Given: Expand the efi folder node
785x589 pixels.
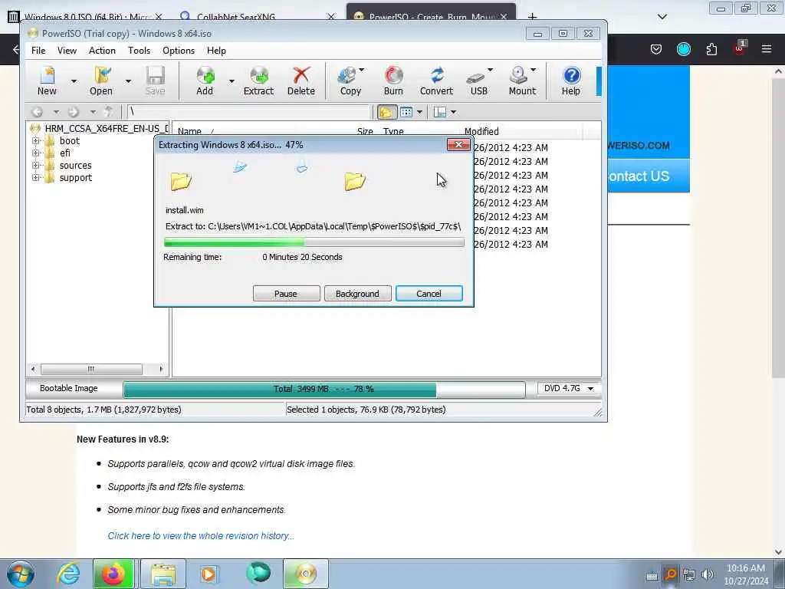Looking at the screenshot, I should tap(35, 153).
